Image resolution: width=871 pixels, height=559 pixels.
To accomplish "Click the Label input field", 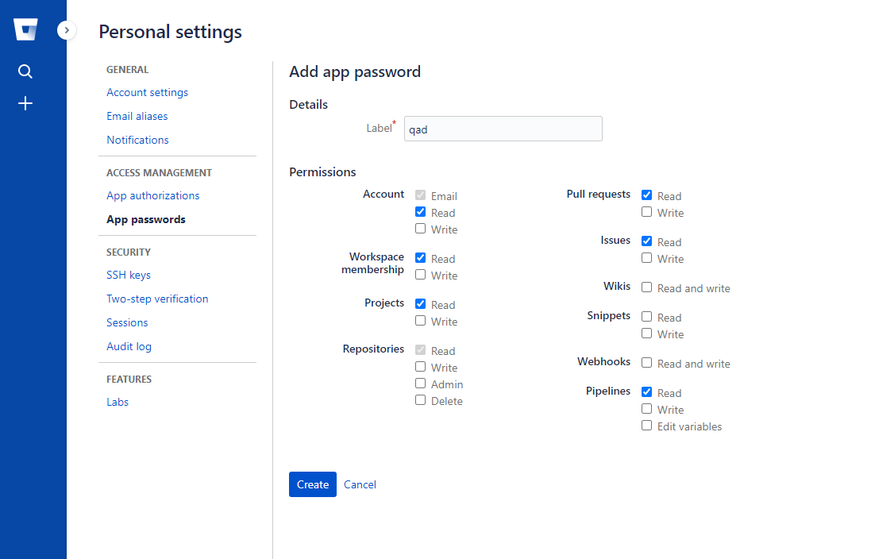I will [503, 129].
